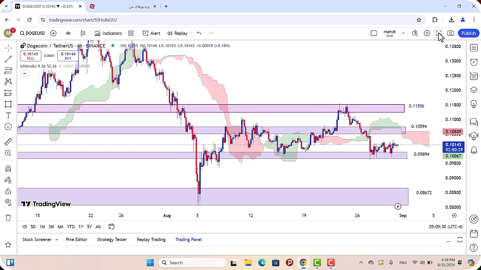The image size is (481, 270).
Task: Open the Fibonacci retracement tools
Action: coord(8,70)
